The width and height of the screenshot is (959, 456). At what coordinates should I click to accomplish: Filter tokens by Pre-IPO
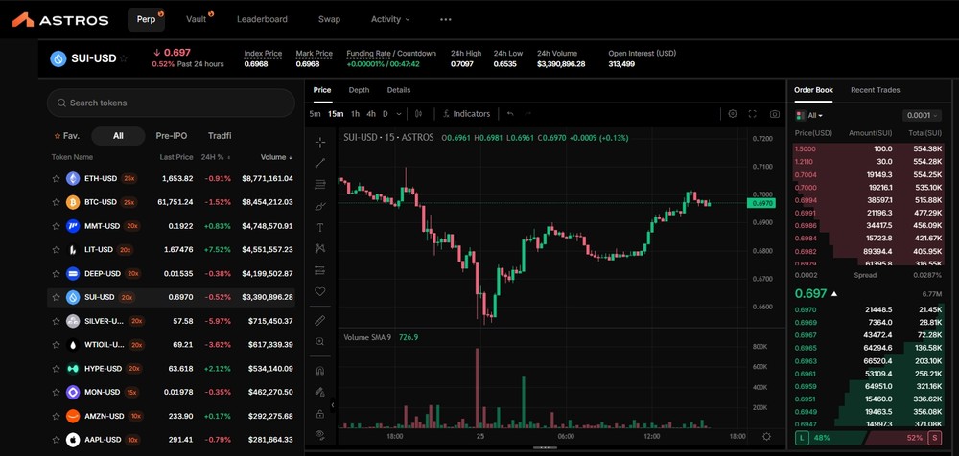click(x=172, y=136)
